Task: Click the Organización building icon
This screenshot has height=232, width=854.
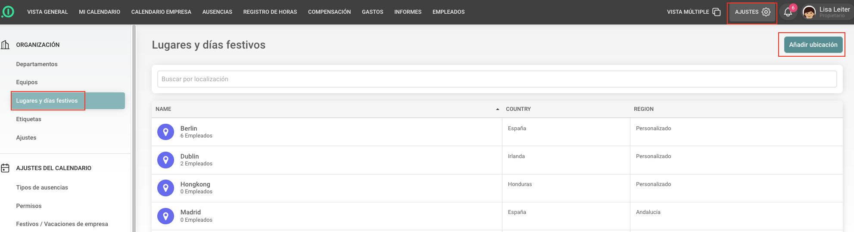Action: pyautogui.click(x=5, y=45)
